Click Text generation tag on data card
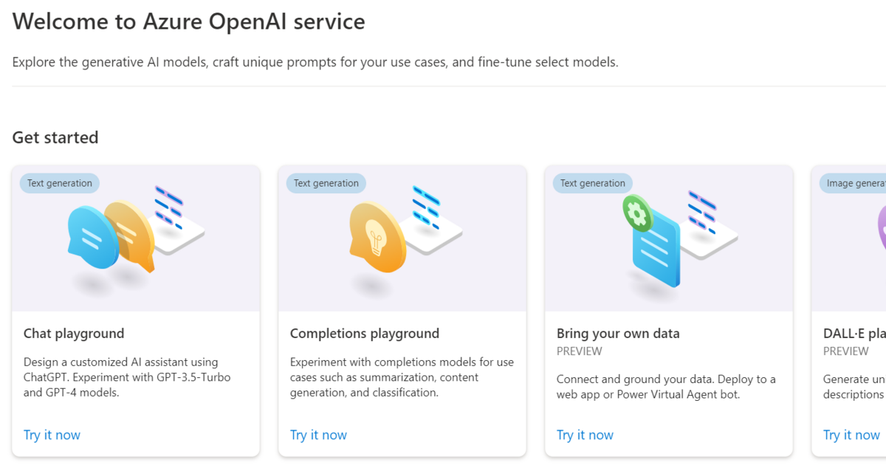Screen dimensions: 886x468 click(593, 183)
